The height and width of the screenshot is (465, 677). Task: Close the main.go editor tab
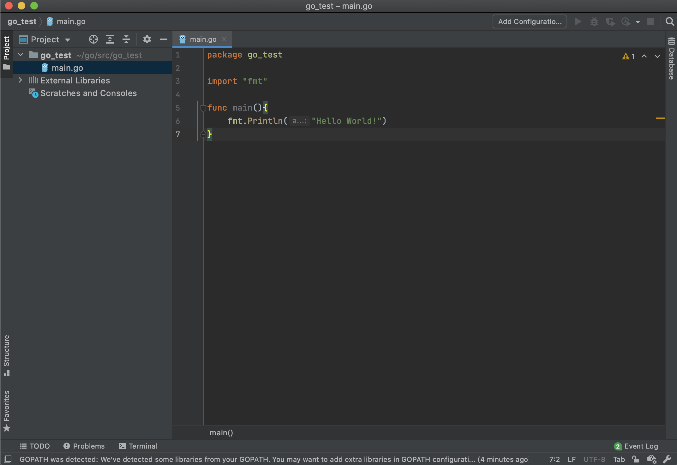tap(224, 39)
